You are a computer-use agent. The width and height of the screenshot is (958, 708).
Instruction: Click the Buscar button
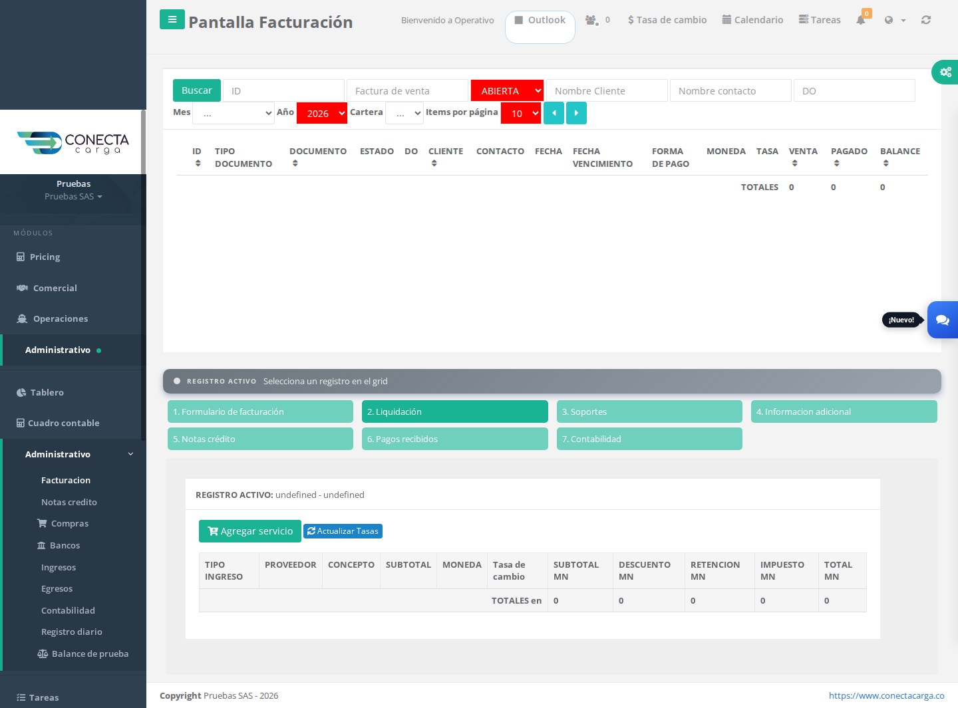click(197, 90)
